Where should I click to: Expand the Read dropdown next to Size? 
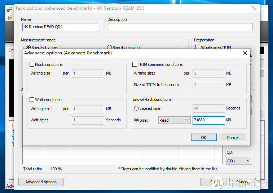[x=174, y=120]
